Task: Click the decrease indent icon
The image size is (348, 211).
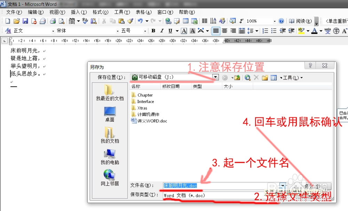Action: point(283,31)
